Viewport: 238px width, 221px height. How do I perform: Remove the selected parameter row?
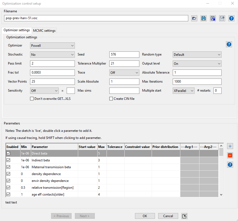click(x=230, y=155)
